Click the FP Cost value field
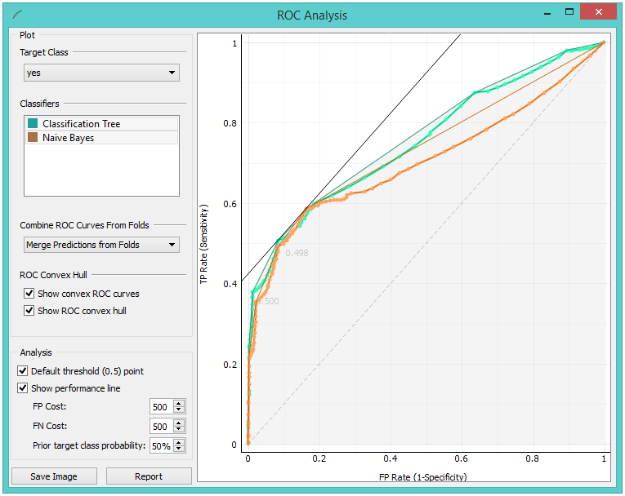 tap(161, 407)
